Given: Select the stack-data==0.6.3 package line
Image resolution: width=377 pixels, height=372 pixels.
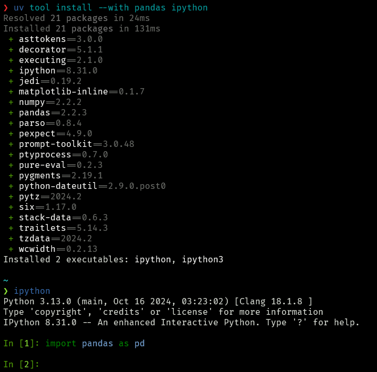Looking at the screenshot, I should [x=58, y=217].
